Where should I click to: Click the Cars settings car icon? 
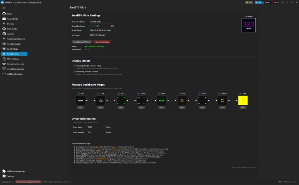[x=4, y=19]
